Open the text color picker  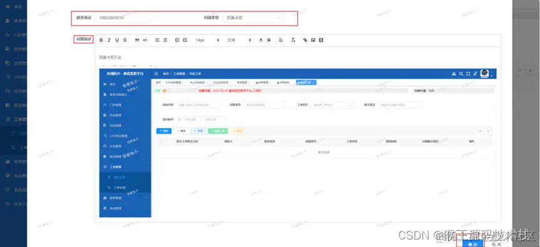click(261, 40)
